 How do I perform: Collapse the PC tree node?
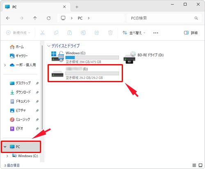pos(5,147)
